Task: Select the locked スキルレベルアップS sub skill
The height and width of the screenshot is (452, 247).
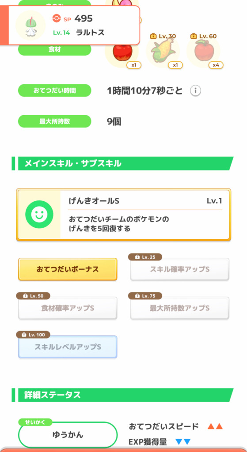Action: (68, 347)
